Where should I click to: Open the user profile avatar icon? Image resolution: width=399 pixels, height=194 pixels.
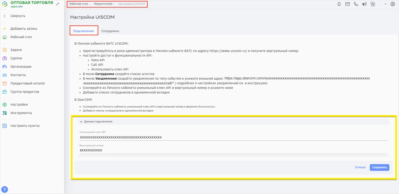(393, 4)
